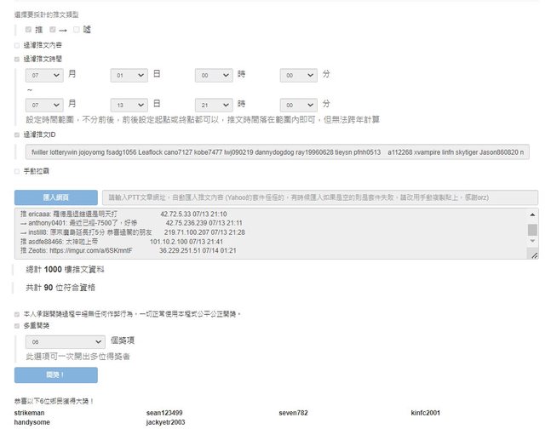Click the filtered ID list text field
Screen dimensions: 545x429
tap(277, 152)
